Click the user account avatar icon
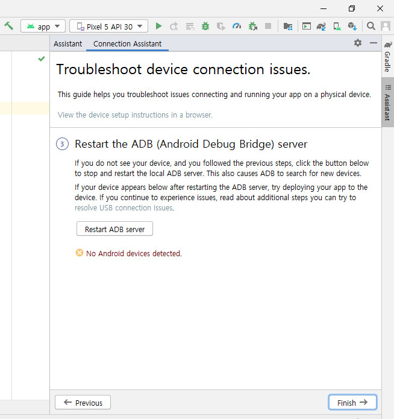 click(x=386, y=26)
